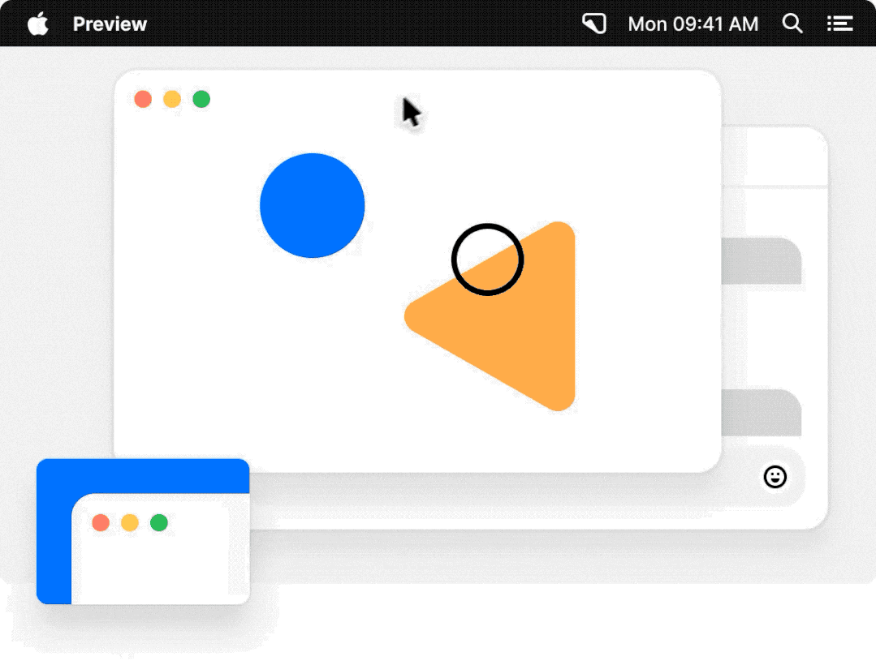Click the smiley emoji icon

(775, 478)
